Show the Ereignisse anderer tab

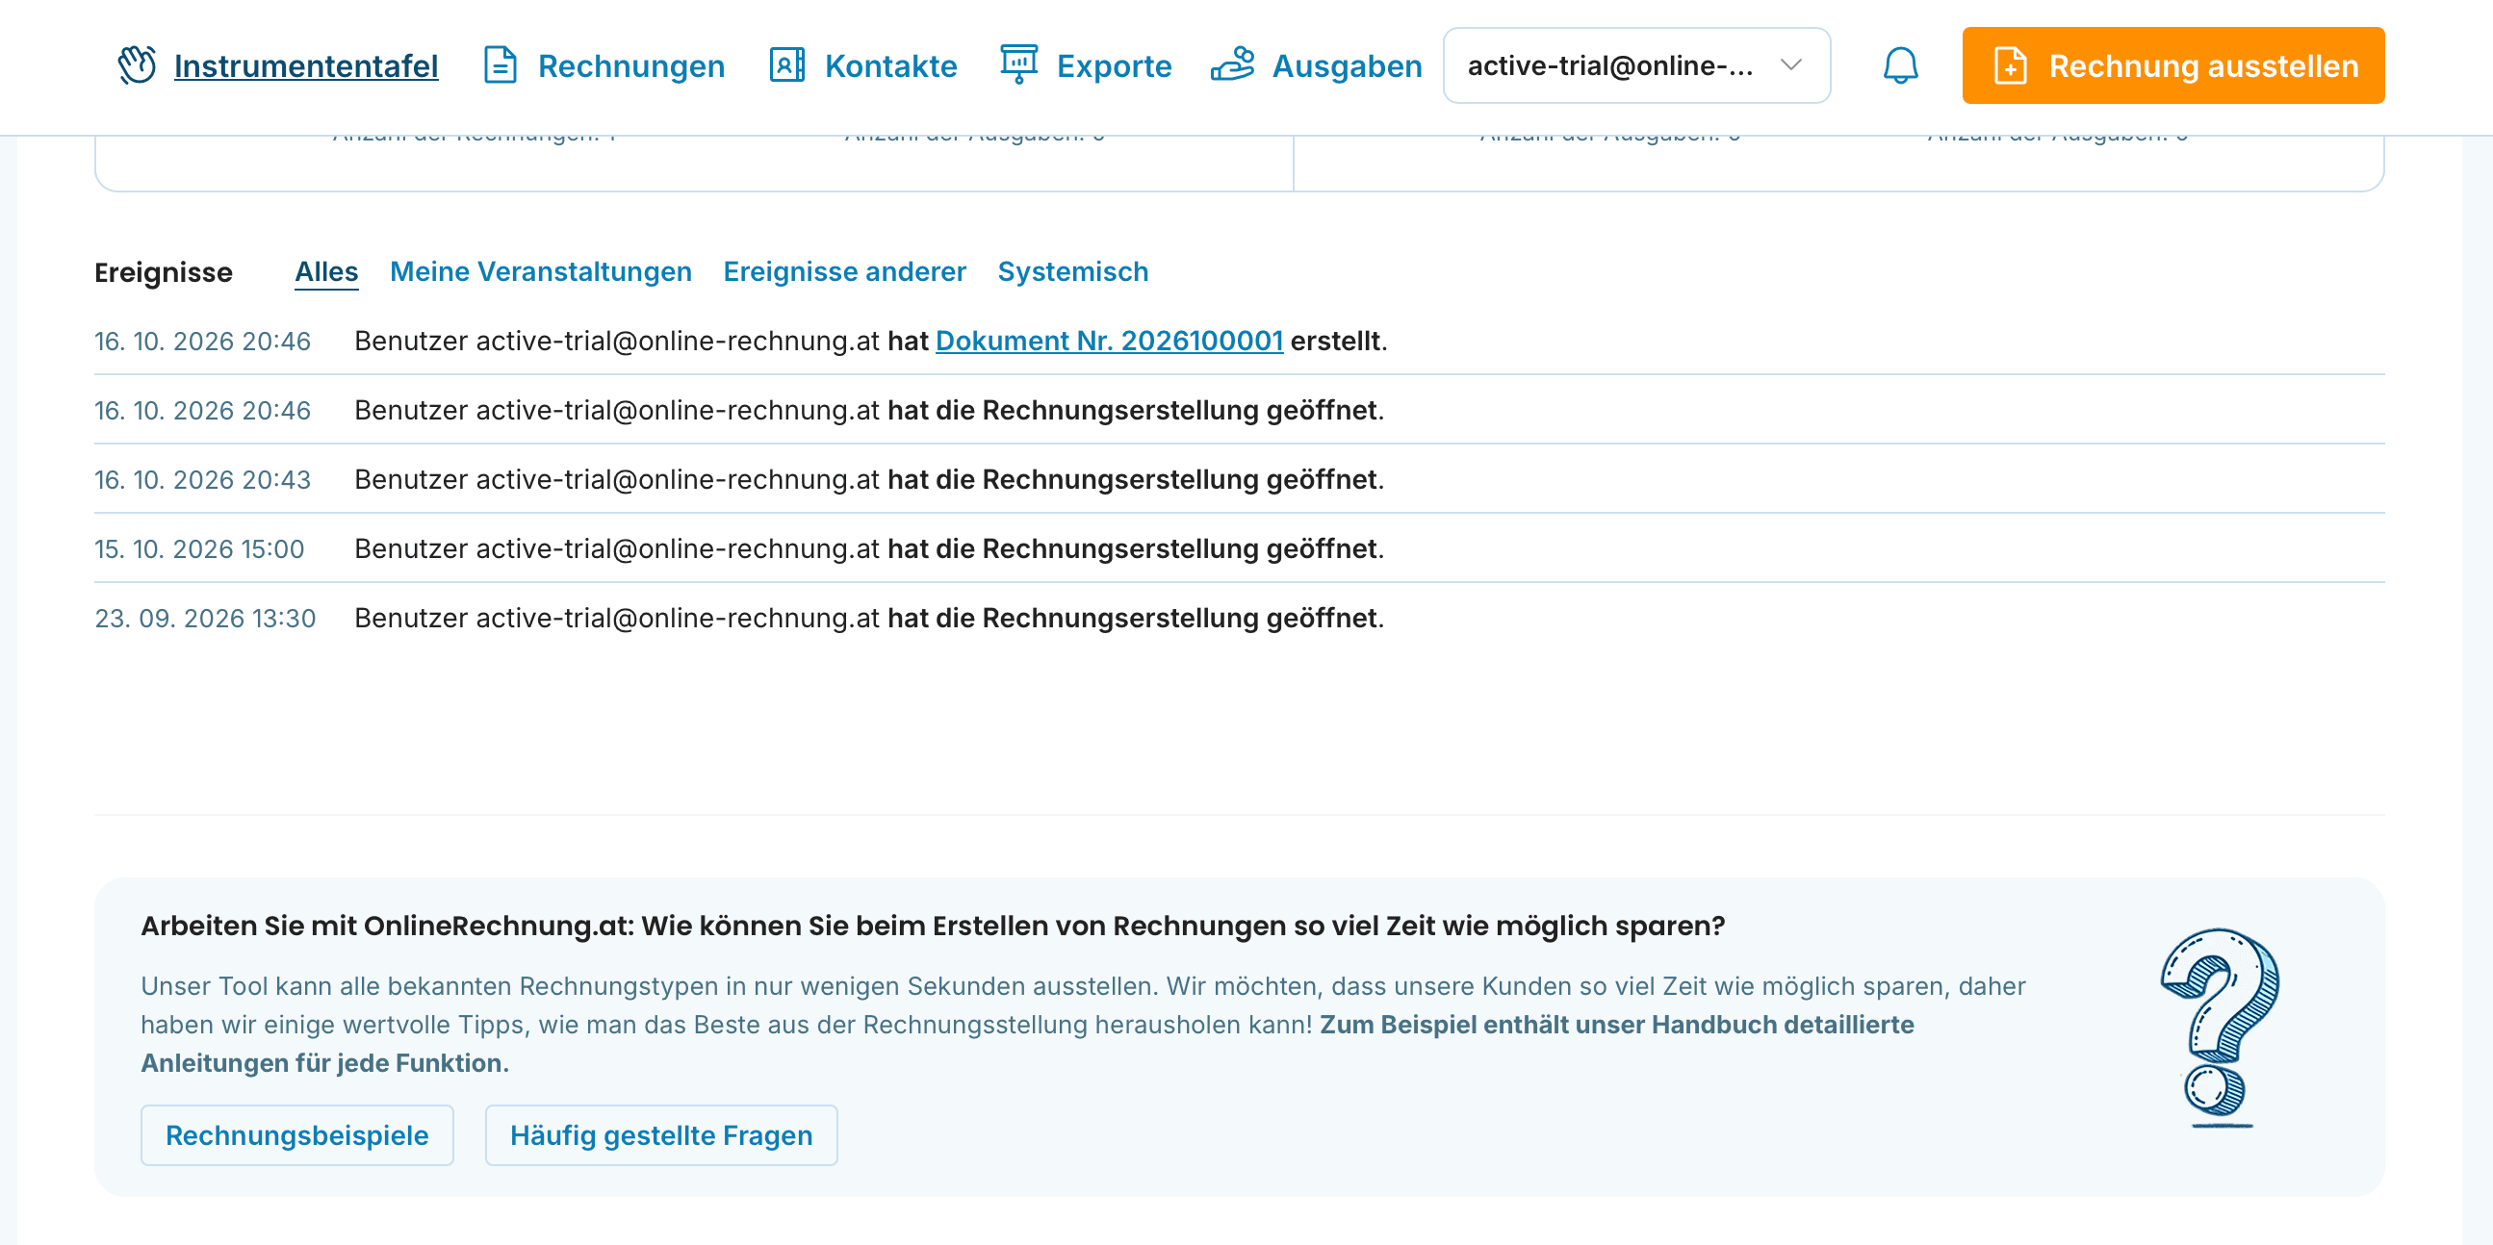[844, 272]
